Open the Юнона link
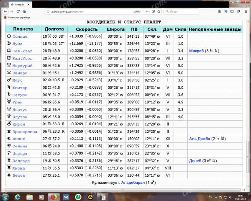Image resolution: width=251 pixels, height=201 pixels. [18, 168]
